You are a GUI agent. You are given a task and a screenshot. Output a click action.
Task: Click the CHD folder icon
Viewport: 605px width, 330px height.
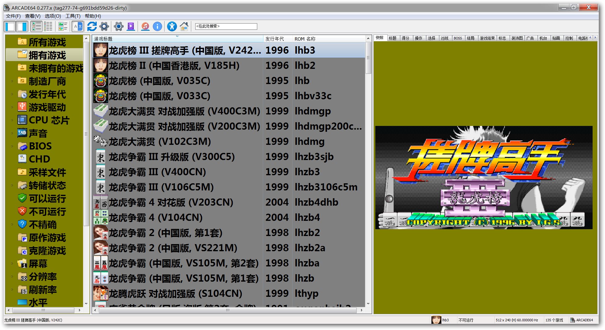pyautogui.click(x=22, y=158)
